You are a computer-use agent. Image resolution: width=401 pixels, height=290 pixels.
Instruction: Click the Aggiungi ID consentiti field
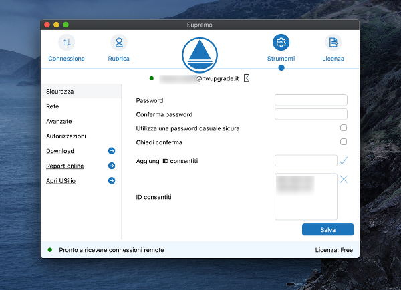(x=306, y=160)
